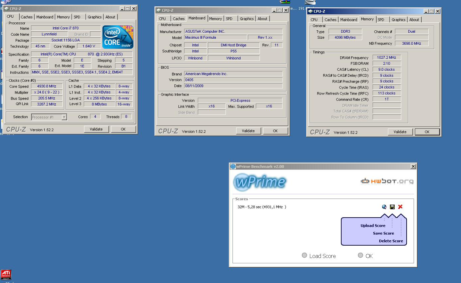Open the Graphics tab in the CPU window
The image size is (461, 283).
(x=95, y=17)
